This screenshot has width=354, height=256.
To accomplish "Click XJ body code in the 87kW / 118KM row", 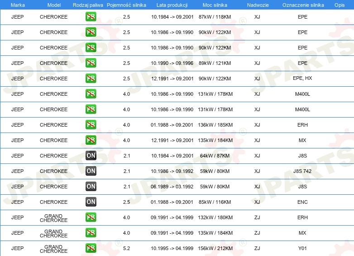I will pyautogui.click(x=257, y=17).
